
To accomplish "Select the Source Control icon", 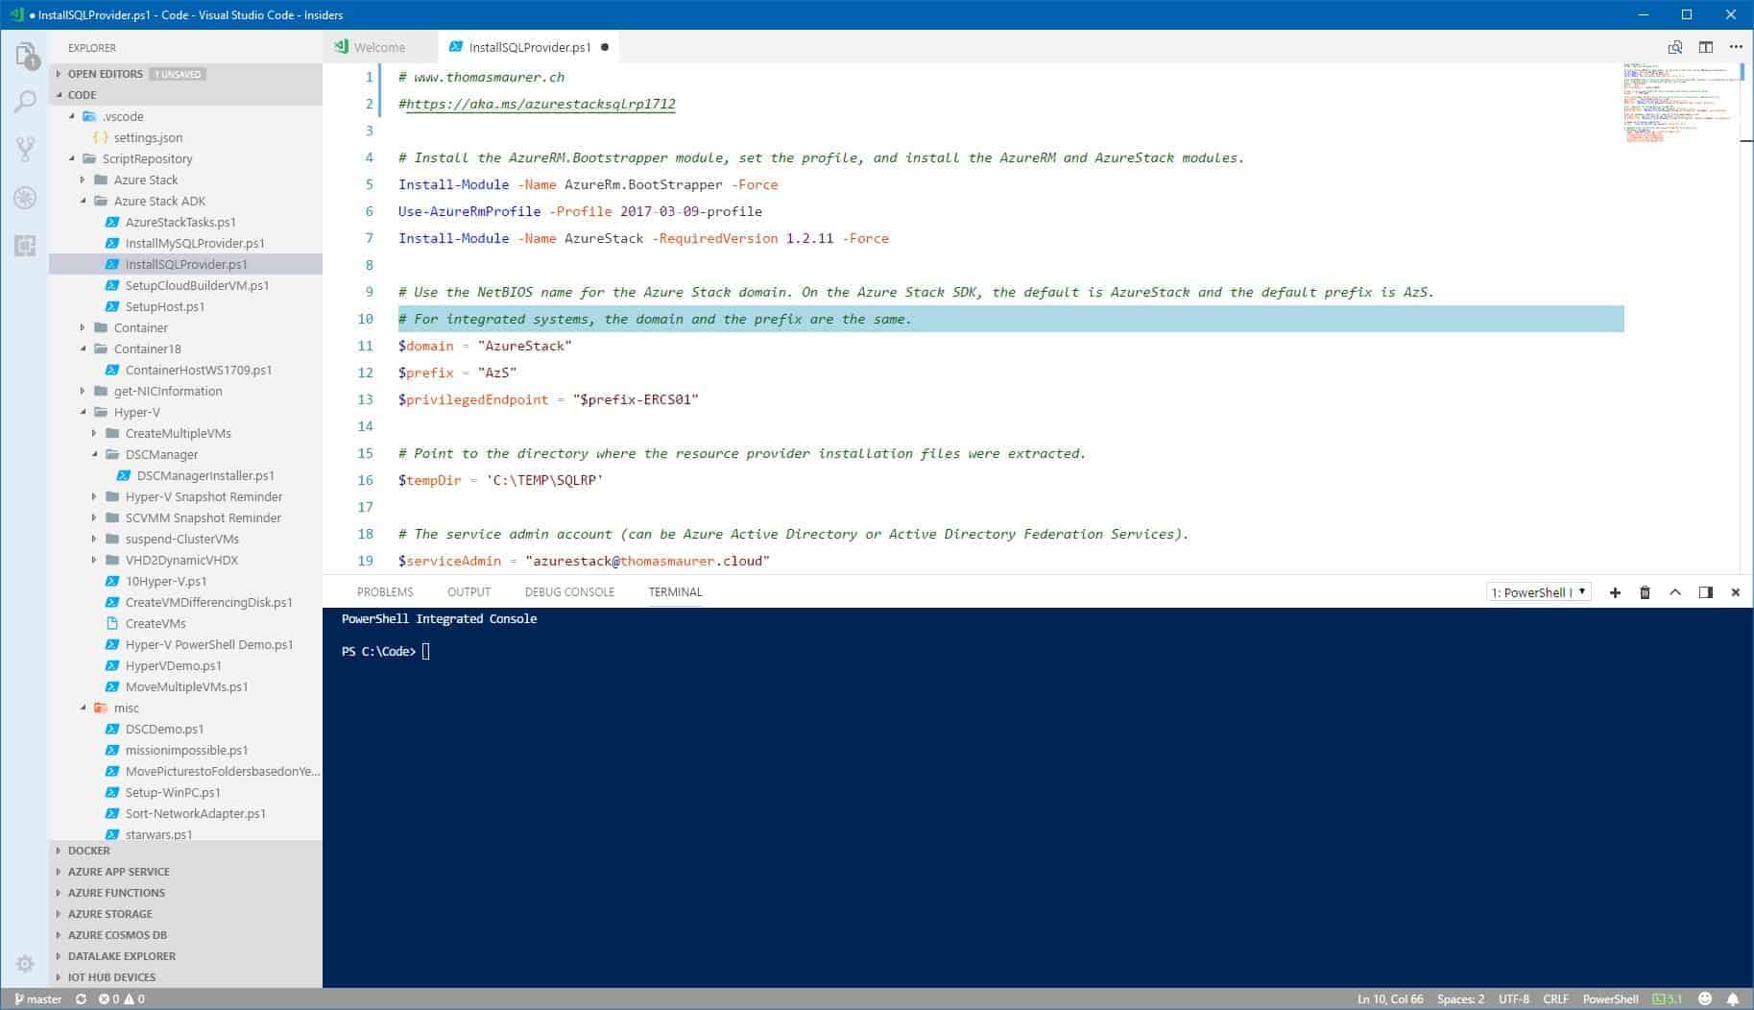I will [x=26, y=149].
